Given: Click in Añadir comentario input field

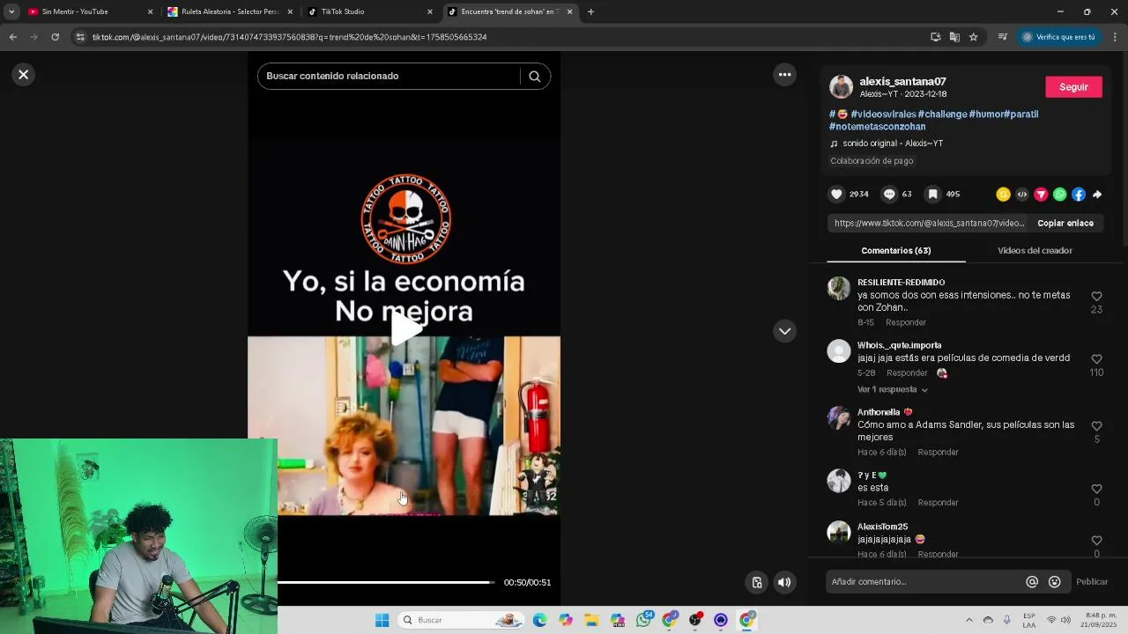Looking at the screenshot, I should [925, 582].
